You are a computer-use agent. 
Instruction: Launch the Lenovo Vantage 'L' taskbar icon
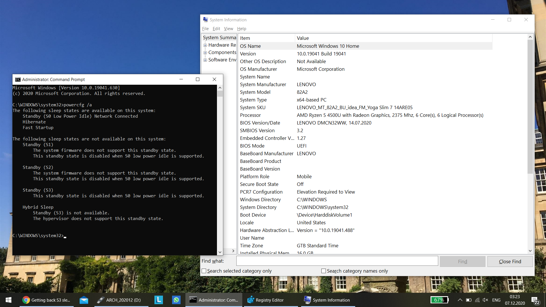(158, 300)
